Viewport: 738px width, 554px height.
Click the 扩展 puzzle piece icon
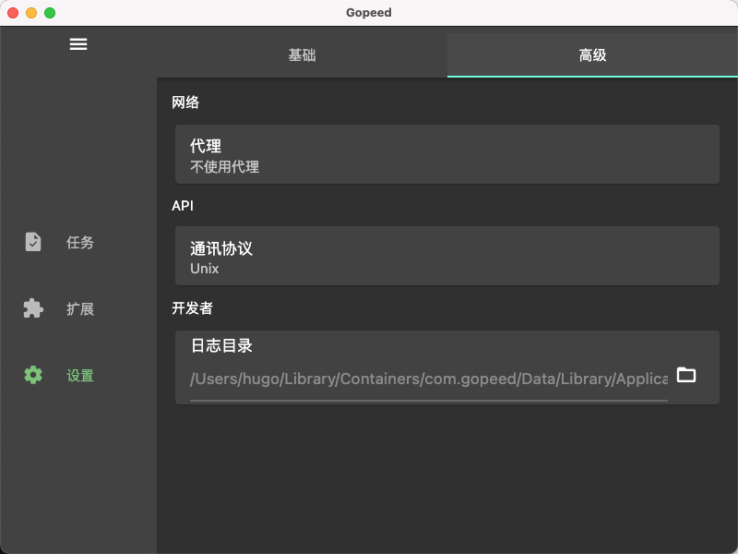point(33,308)
